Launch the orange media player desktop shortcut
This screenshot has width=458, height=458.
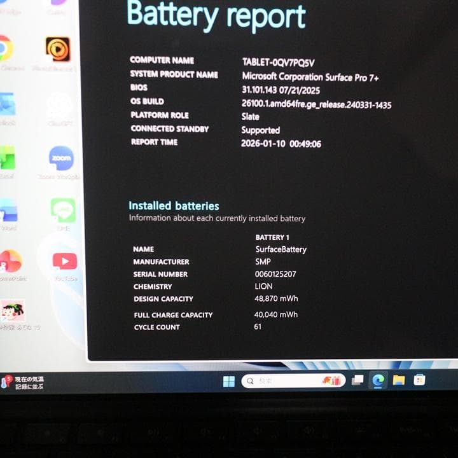[x=58, y=50]
